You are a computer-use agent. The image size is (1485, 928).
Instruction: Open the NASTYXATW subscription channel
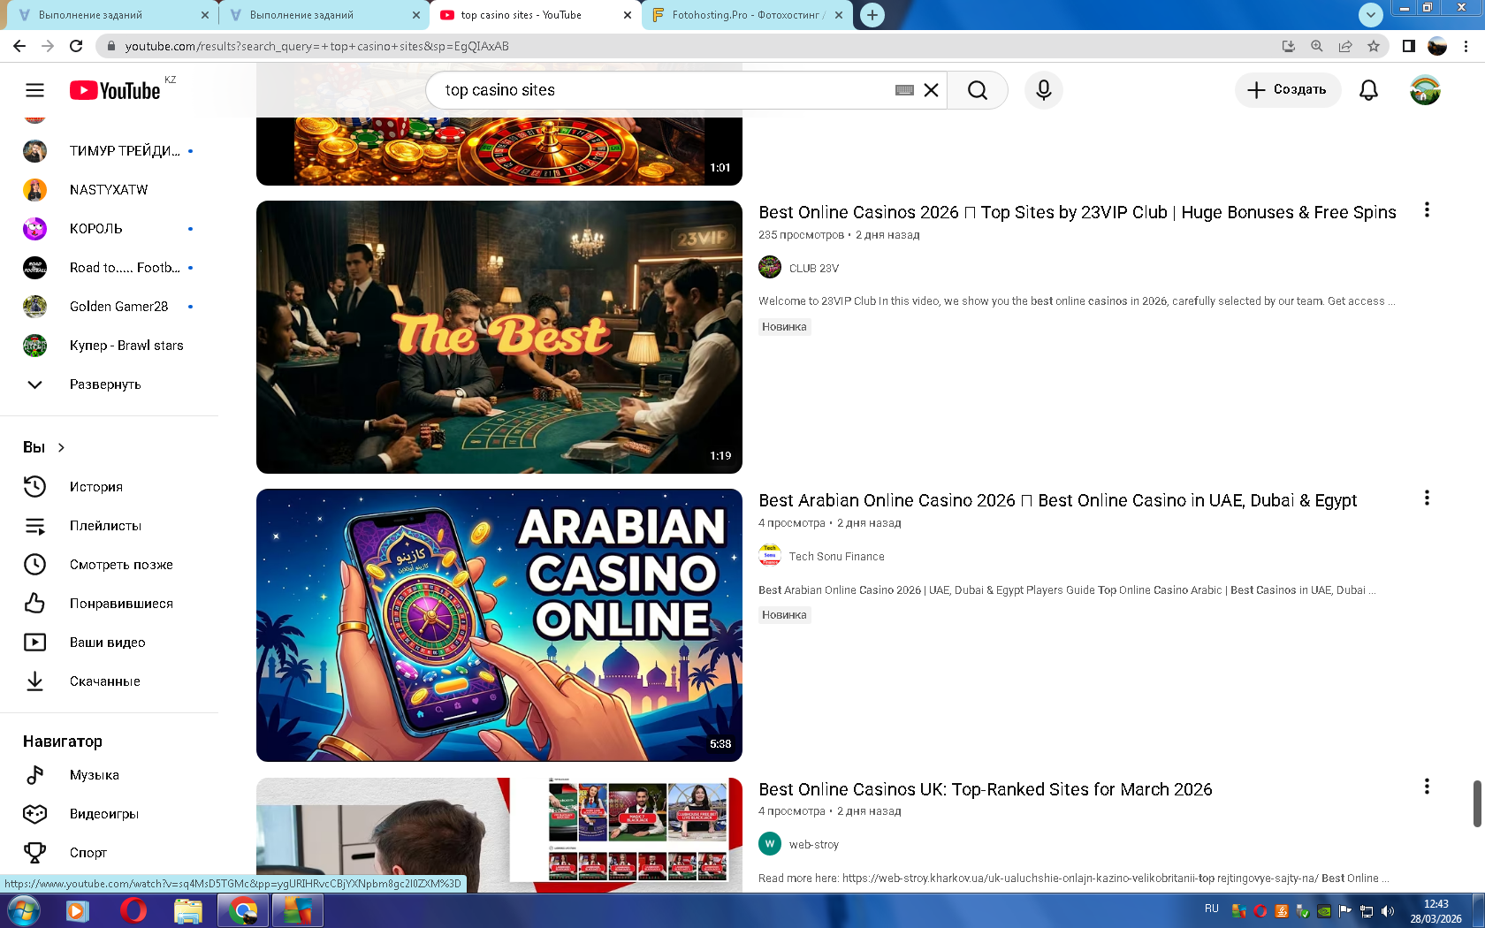click(x=108, y=190)
